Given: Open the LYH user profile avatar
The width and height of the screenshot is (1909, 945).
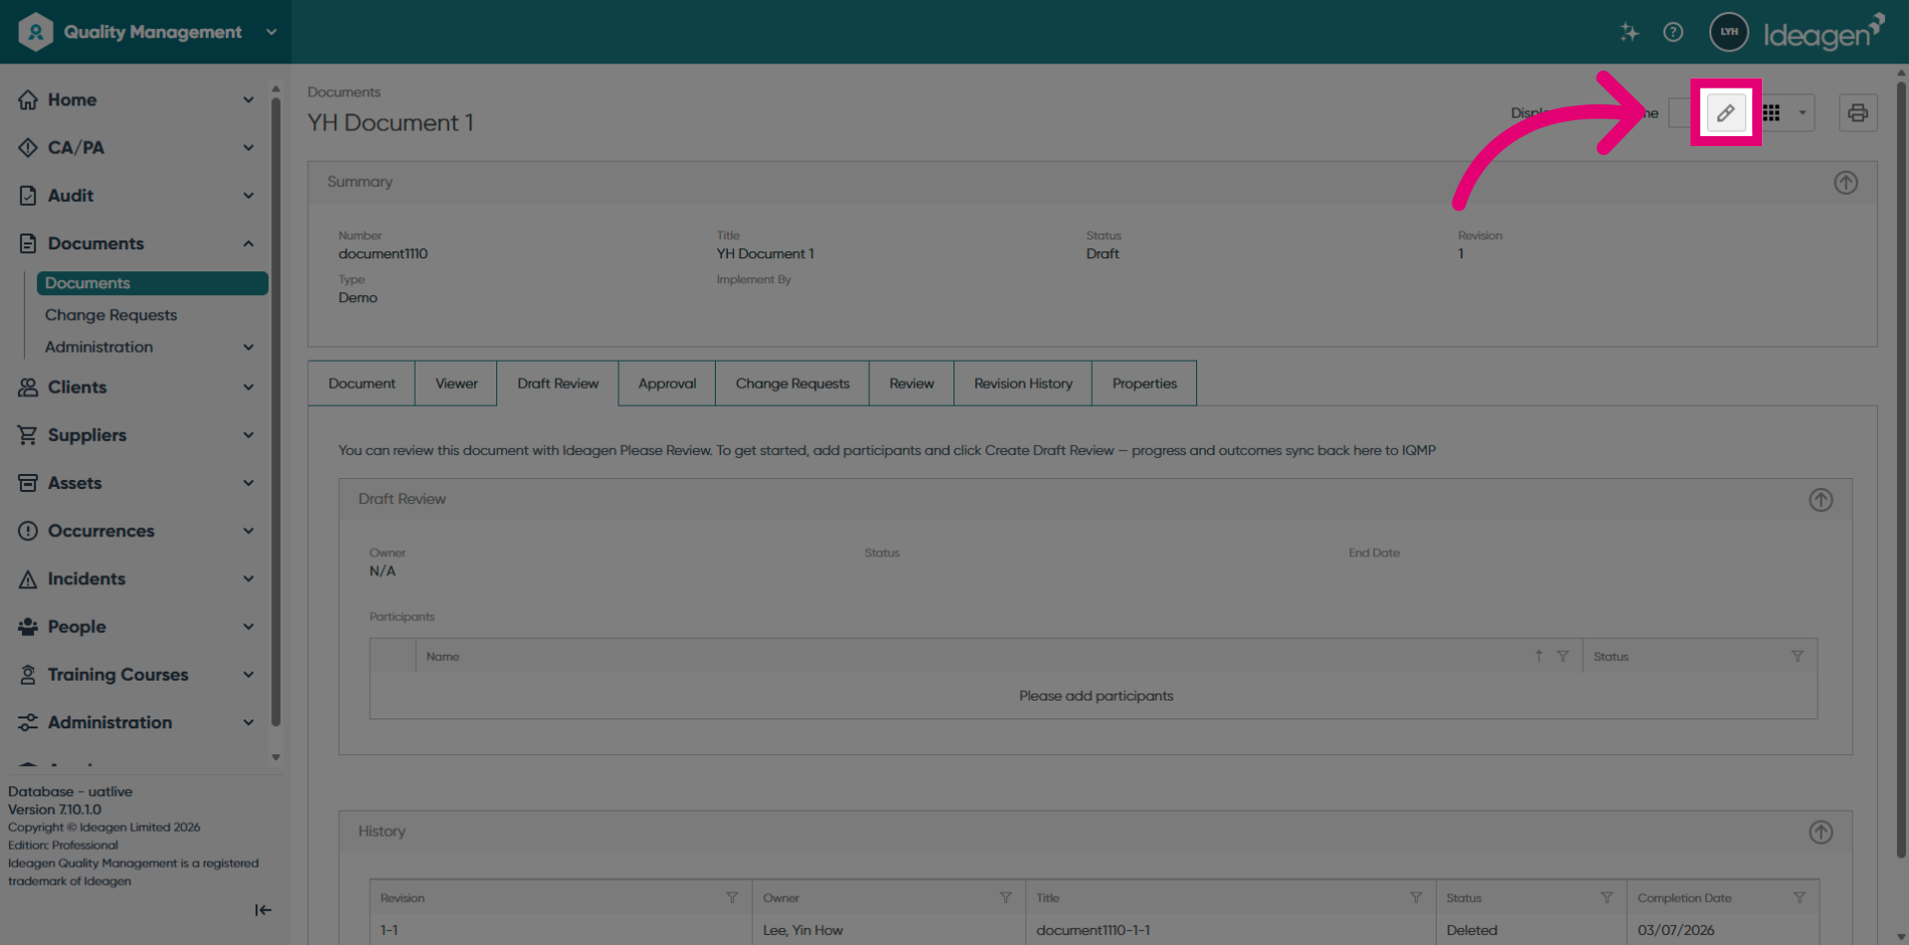Looking at the screenshot, I should point(1729,32).
